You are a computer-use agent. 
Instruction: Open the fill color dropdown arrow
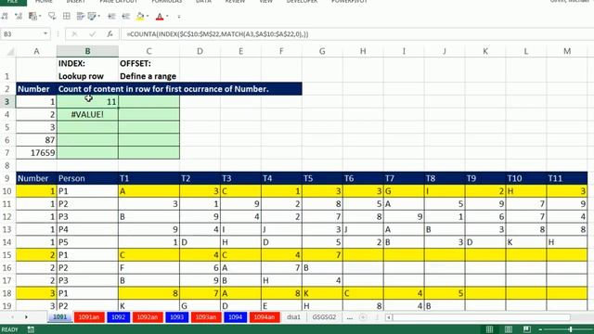click(x=148, y=17)
